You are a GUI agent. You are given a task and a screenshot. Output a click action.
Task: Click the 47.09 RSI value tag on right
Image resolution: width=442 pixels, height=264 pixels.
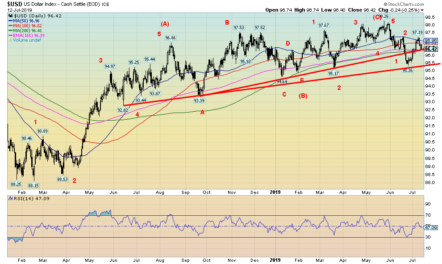430,227
